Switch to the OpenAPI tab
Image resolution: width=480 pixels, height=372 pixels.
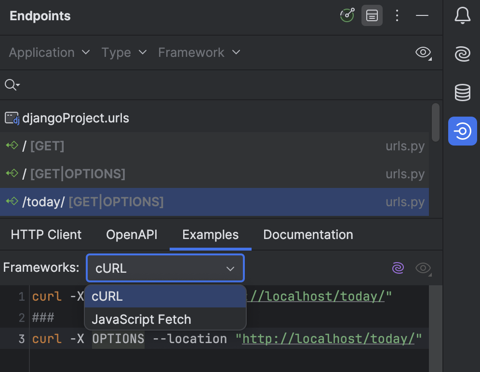point(131,235)
